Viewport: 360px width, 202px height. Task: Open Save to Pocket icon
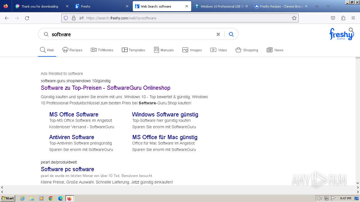tap(333, 18)
